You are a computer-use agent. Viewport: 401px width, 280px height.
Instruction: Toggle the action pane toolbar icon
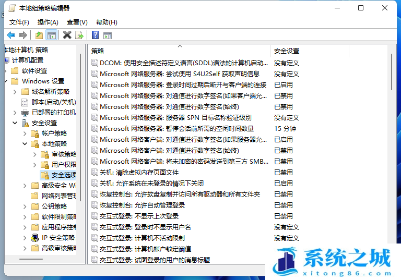[108, 35]
